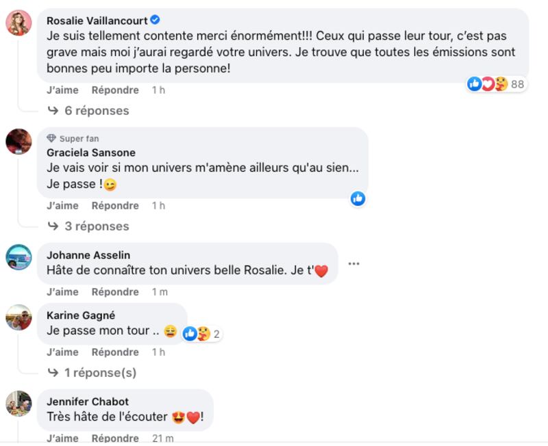This screenshot has width=548, height=446.
Task: Expand the 3 réponses thread
Action: 96,226
